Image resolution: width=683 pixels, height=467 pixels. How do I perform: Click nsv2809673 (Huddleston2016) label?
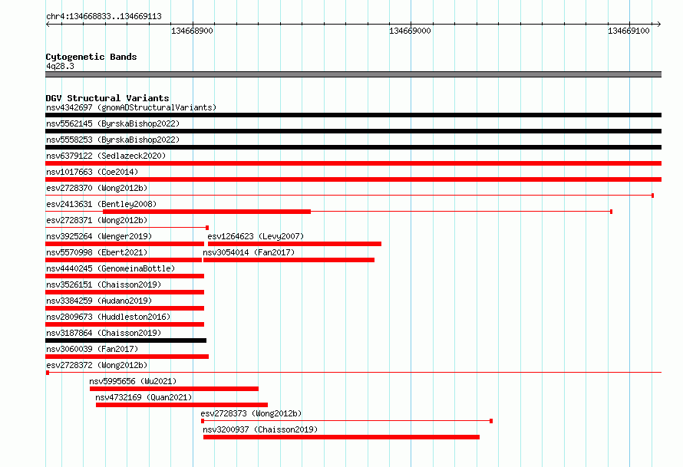108,317
